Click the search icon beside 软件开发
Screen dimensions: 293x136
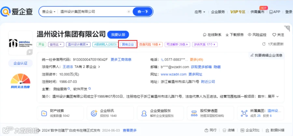[90, 89]
